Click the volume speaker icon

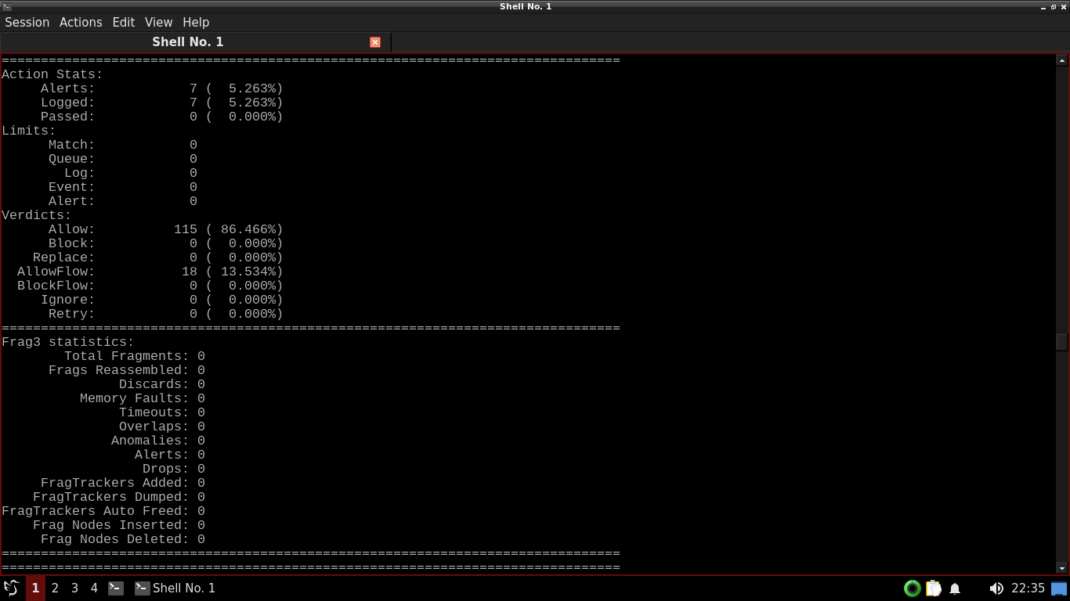pyautogui.click(x=996, y=588)
